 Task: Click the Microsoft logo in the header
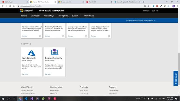pos(26,11)
